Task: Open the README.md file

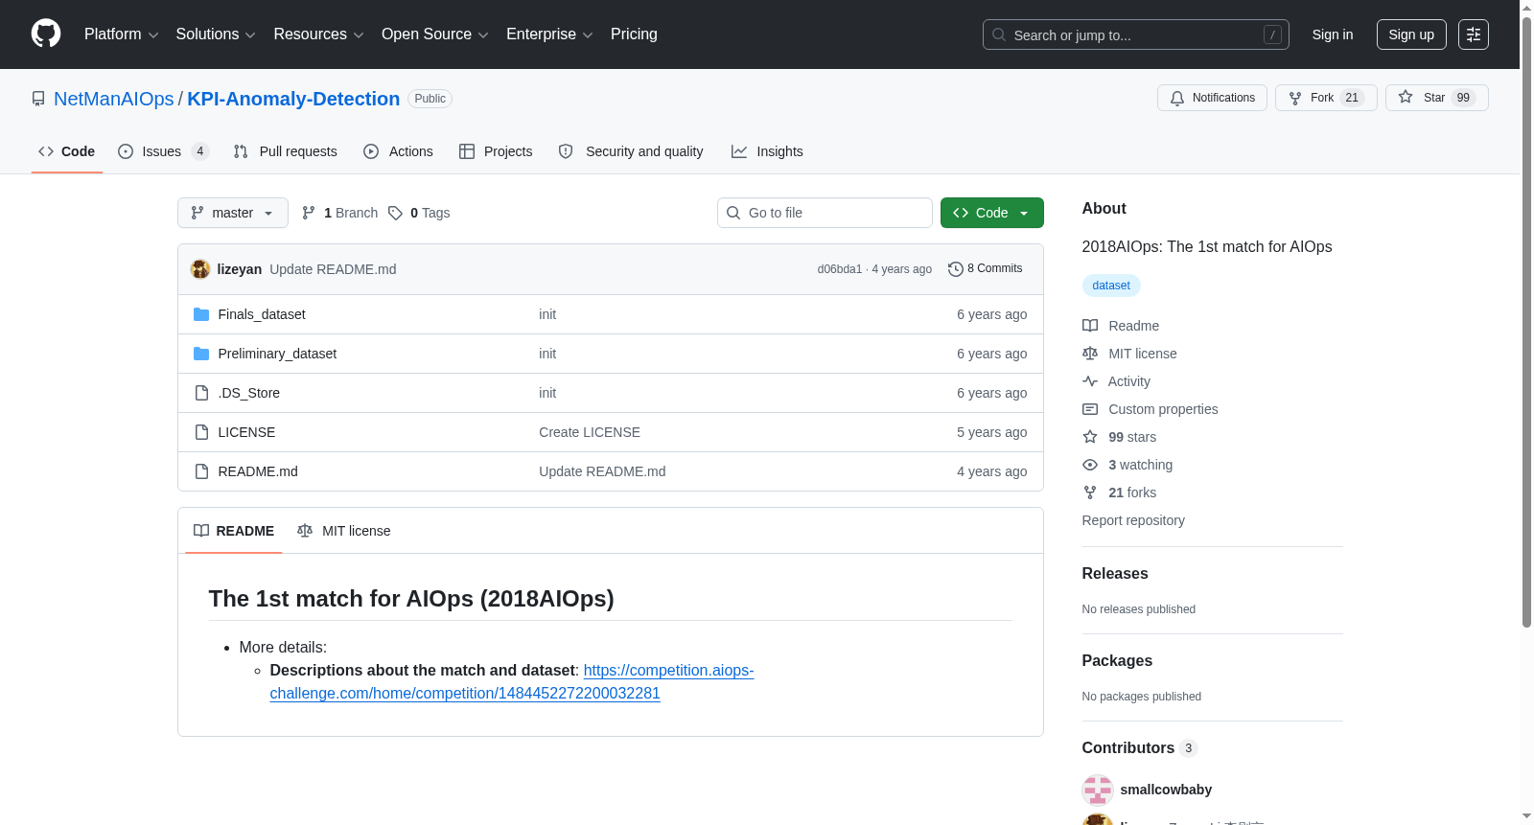Action: pos(258,471)
